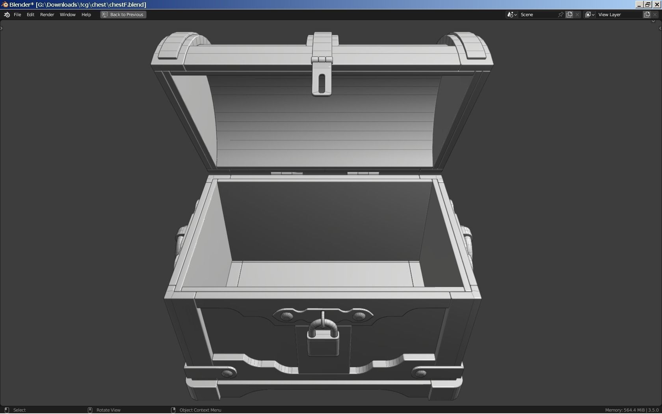This screenshot has height=414, width=662.
Task: Toggle the scene pin icon
Action: click(561, 15)
